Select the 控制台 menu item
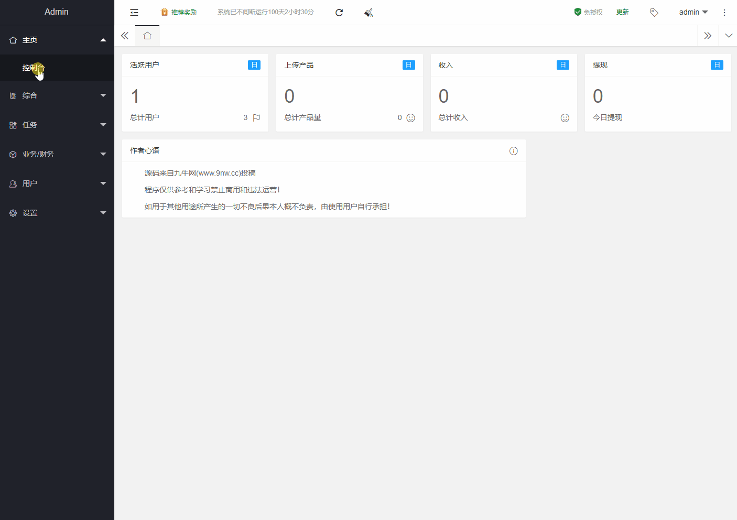Image resolution: width=737 pixels, height=520 pixels. [x=57, y=68]
